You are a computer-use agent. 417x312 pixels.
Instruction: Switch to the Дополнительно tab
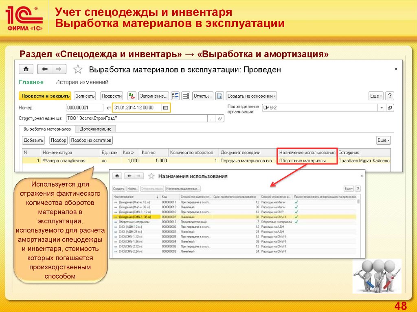click(x=95, y=129)
